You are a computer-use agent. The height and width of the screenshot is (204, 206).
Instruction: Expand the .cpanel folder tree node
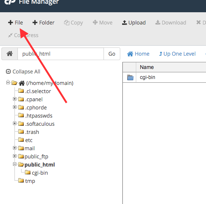click(14, 99)
